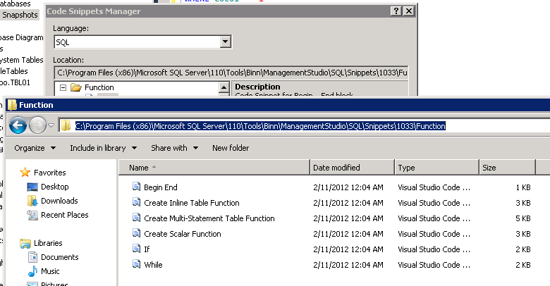This screenshot has width=550, height=286.
Task: Open the Libraries icon in navigation pane
Action: tap(25, 243)
